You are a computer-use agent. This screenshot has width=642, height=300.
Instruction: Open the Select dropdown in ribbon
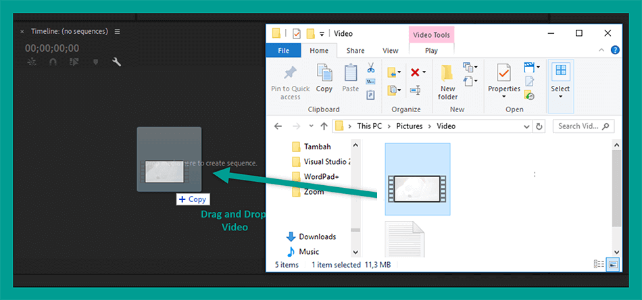560,86
